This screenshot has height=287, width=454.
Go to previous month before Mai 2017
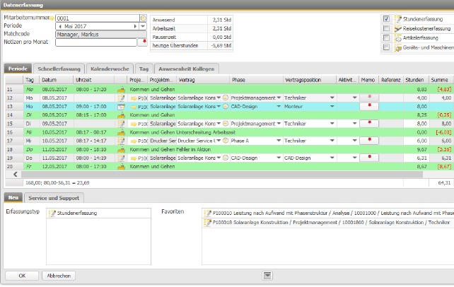pyautogui.click(x=60, y=26)
